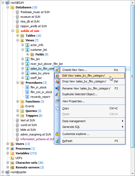Collapse the customer_list view node

(x=22, y=50)
